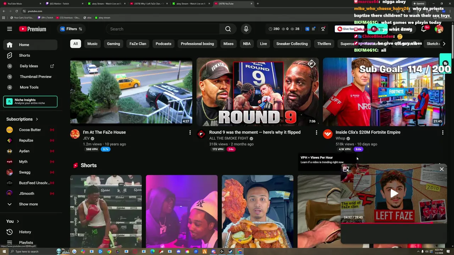Seek on the miniplayer red progress bar
The image size is (454, 255).
[x=394, y=223]
